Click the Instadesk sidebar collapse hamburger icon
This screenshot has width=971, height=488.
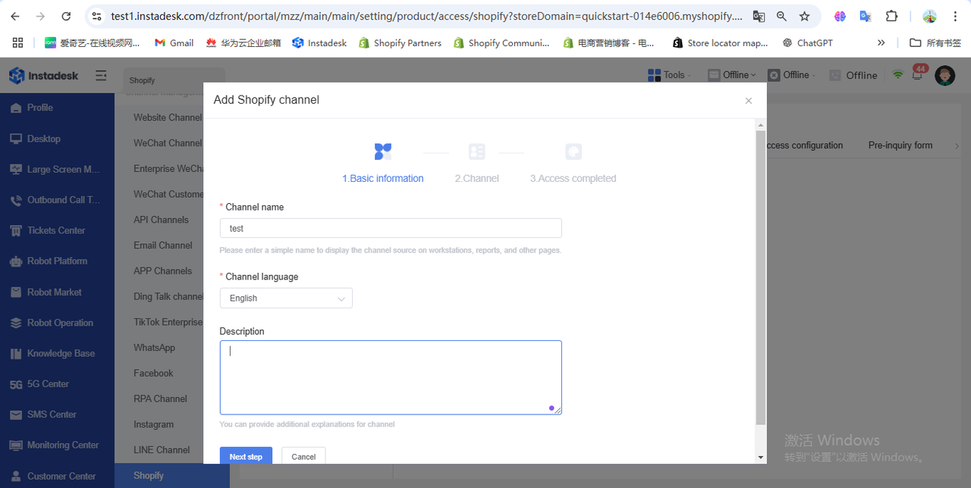click(x=101, y=76)
